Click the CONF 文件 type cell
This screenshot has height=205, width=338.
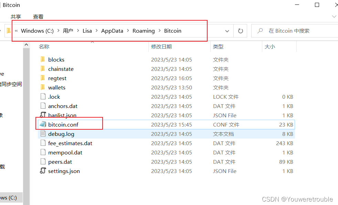226,125
